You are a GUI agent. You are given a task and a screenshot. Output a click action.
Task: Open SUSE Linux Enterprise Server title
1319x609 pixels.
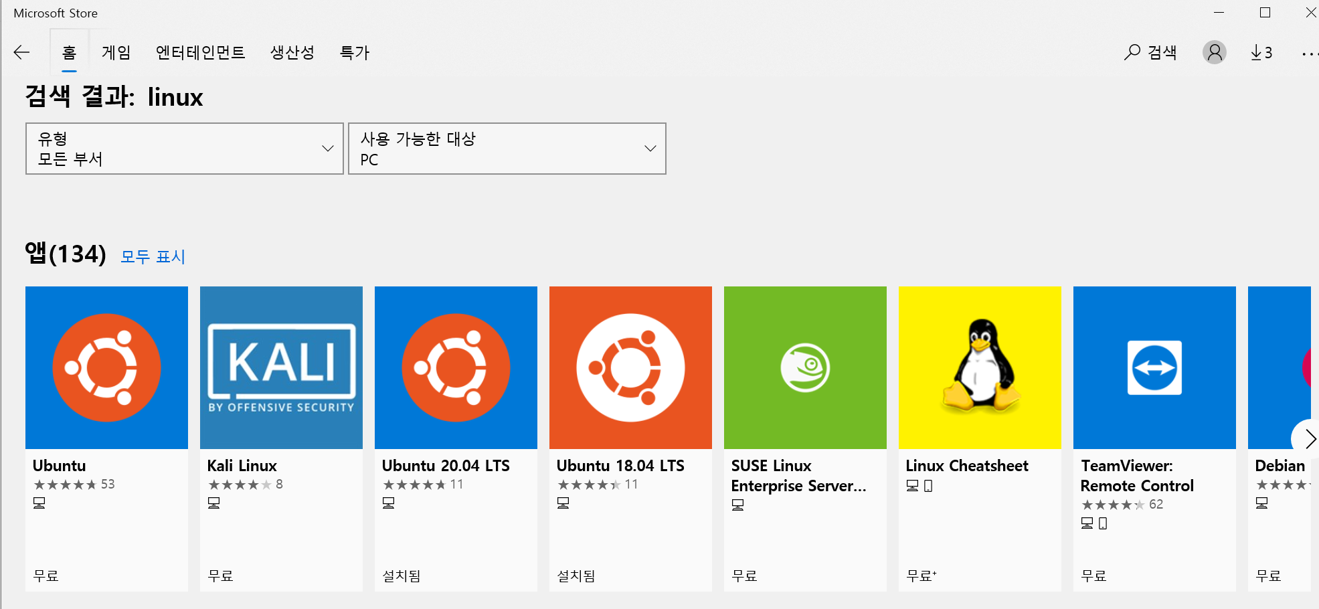[799, 475]
